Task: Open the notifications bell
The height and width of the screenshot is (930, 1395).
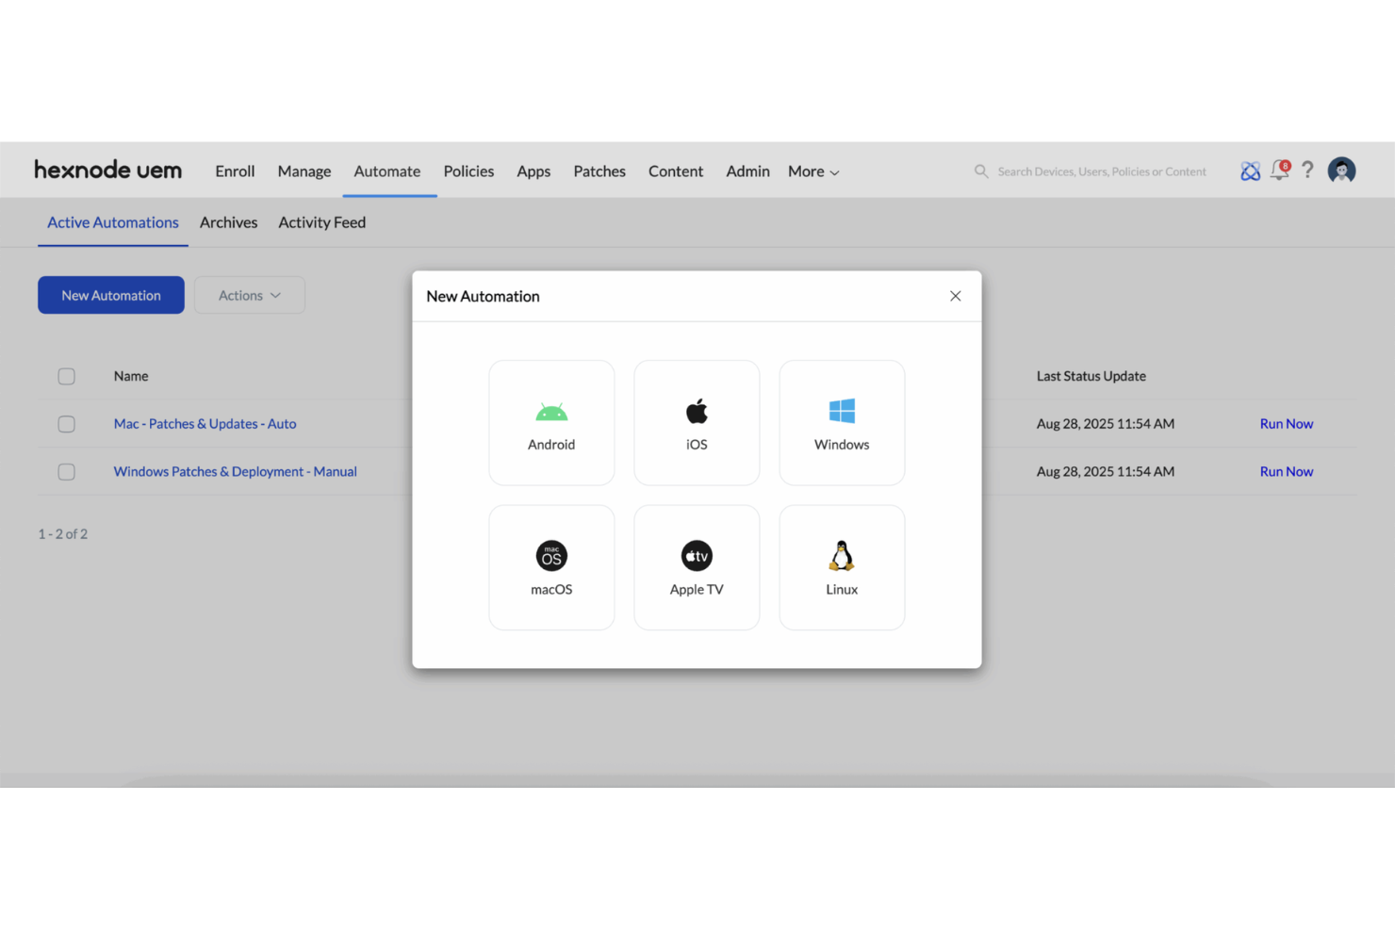Action: click(1280, 171)
